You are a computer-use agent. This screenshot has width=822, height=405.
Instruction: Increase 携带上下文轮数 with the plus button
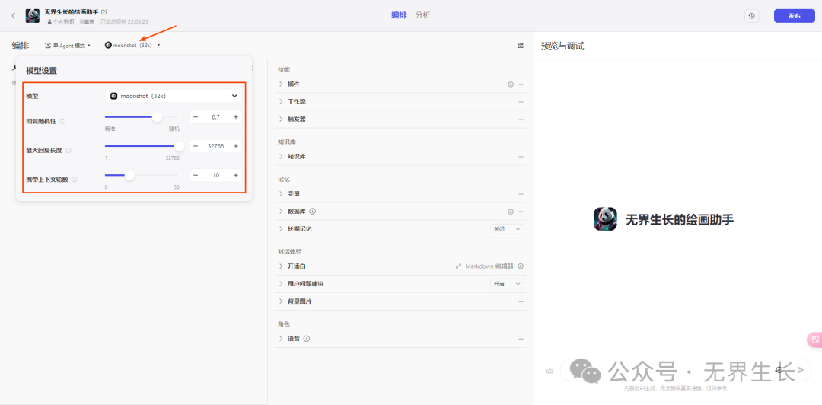pyautogui.click(x=235, y=175)
